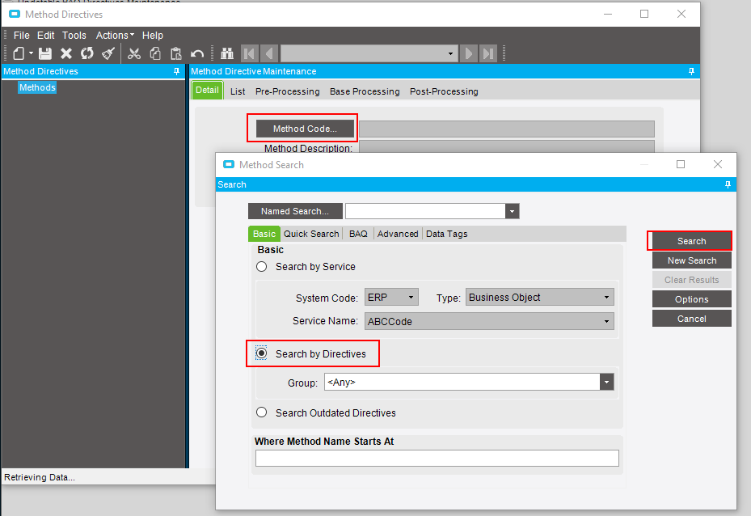Close the Method Search window
Image resolution: width=751 pixels, height=516 pixels.
718,164
